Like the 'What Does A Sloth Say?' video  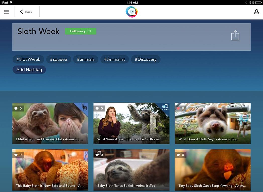(x=180, y=108)
